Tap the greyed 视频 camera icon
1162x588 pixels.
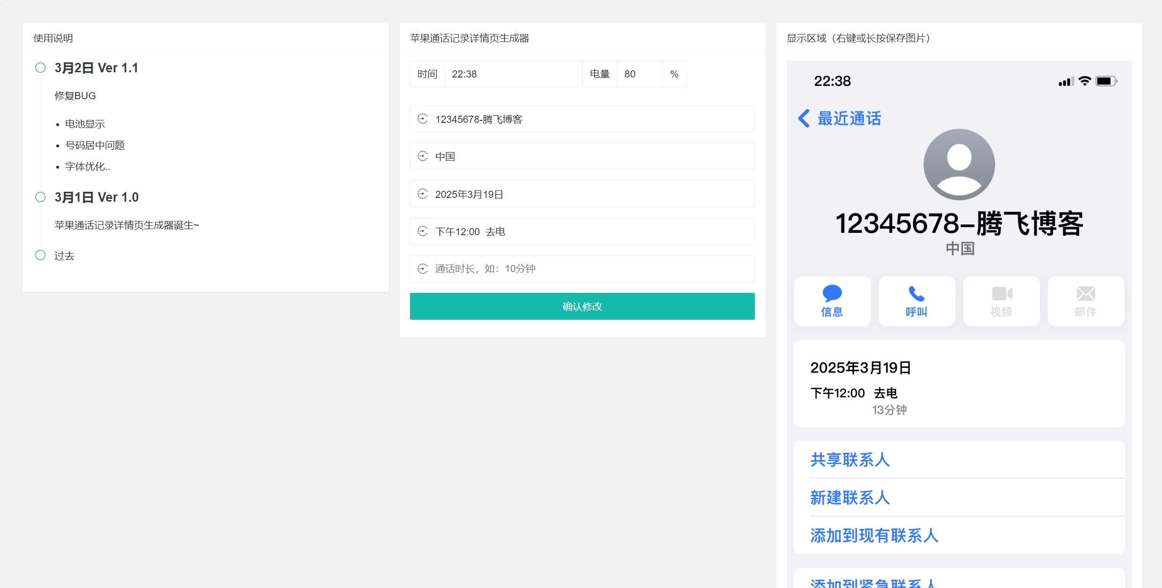pyautogui.click(x=1001, y=293)
